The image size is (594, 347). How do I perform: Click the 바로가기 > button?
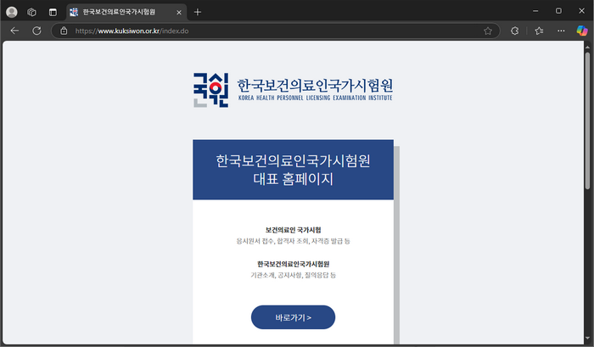pyautogui.click(x=294, y=317)
